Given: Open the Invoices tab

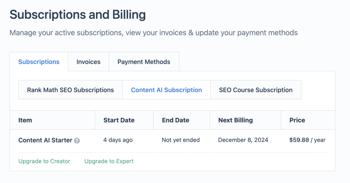Looking at the screenshot, I should coord(89,62).
